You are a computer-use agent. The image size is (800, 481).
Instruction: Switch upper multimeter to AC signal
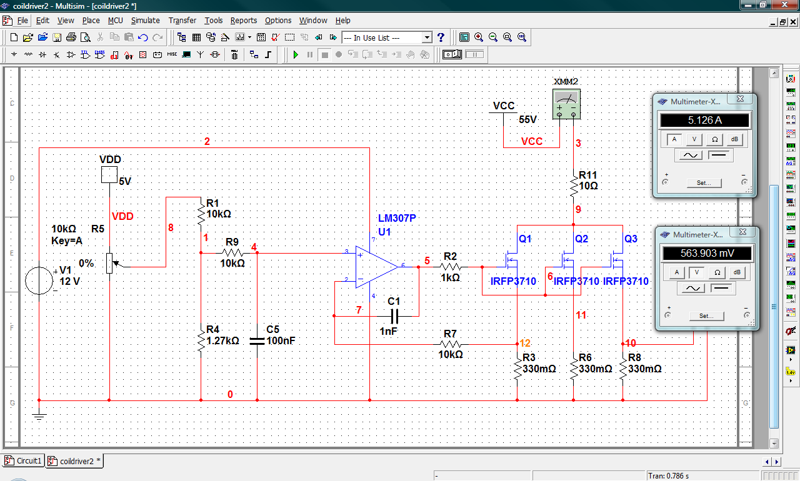(x=690, y=156)
